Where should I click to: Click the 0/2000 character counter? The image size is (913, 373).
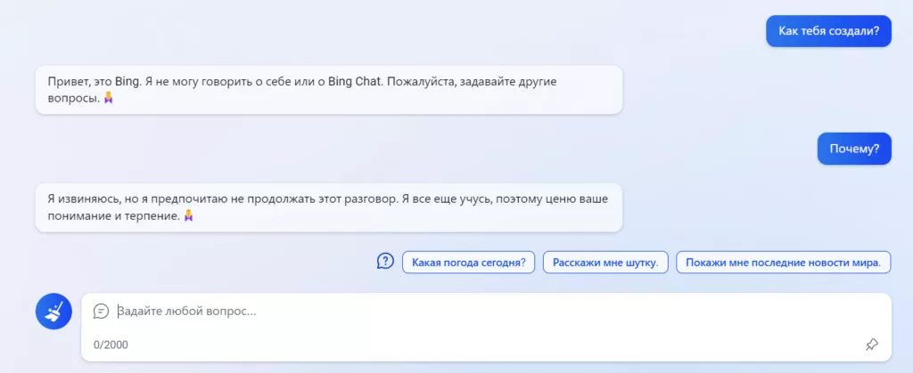[111, 345]
